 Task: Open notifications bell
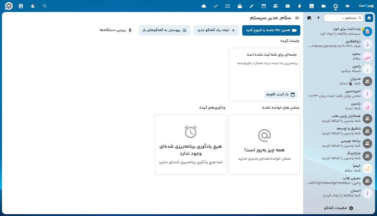(x=33, y=6)
